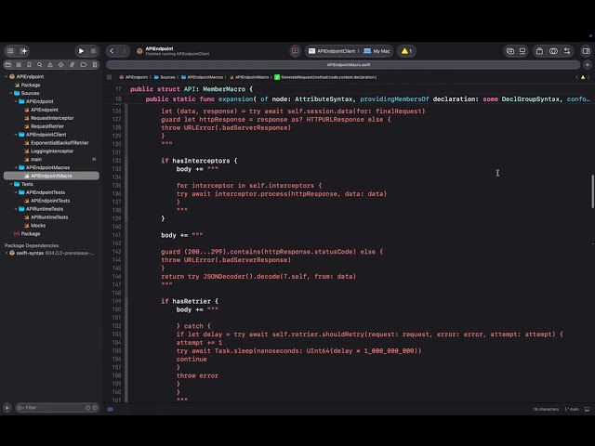
Task: Run the scheme with the play button
Action: 81,51
